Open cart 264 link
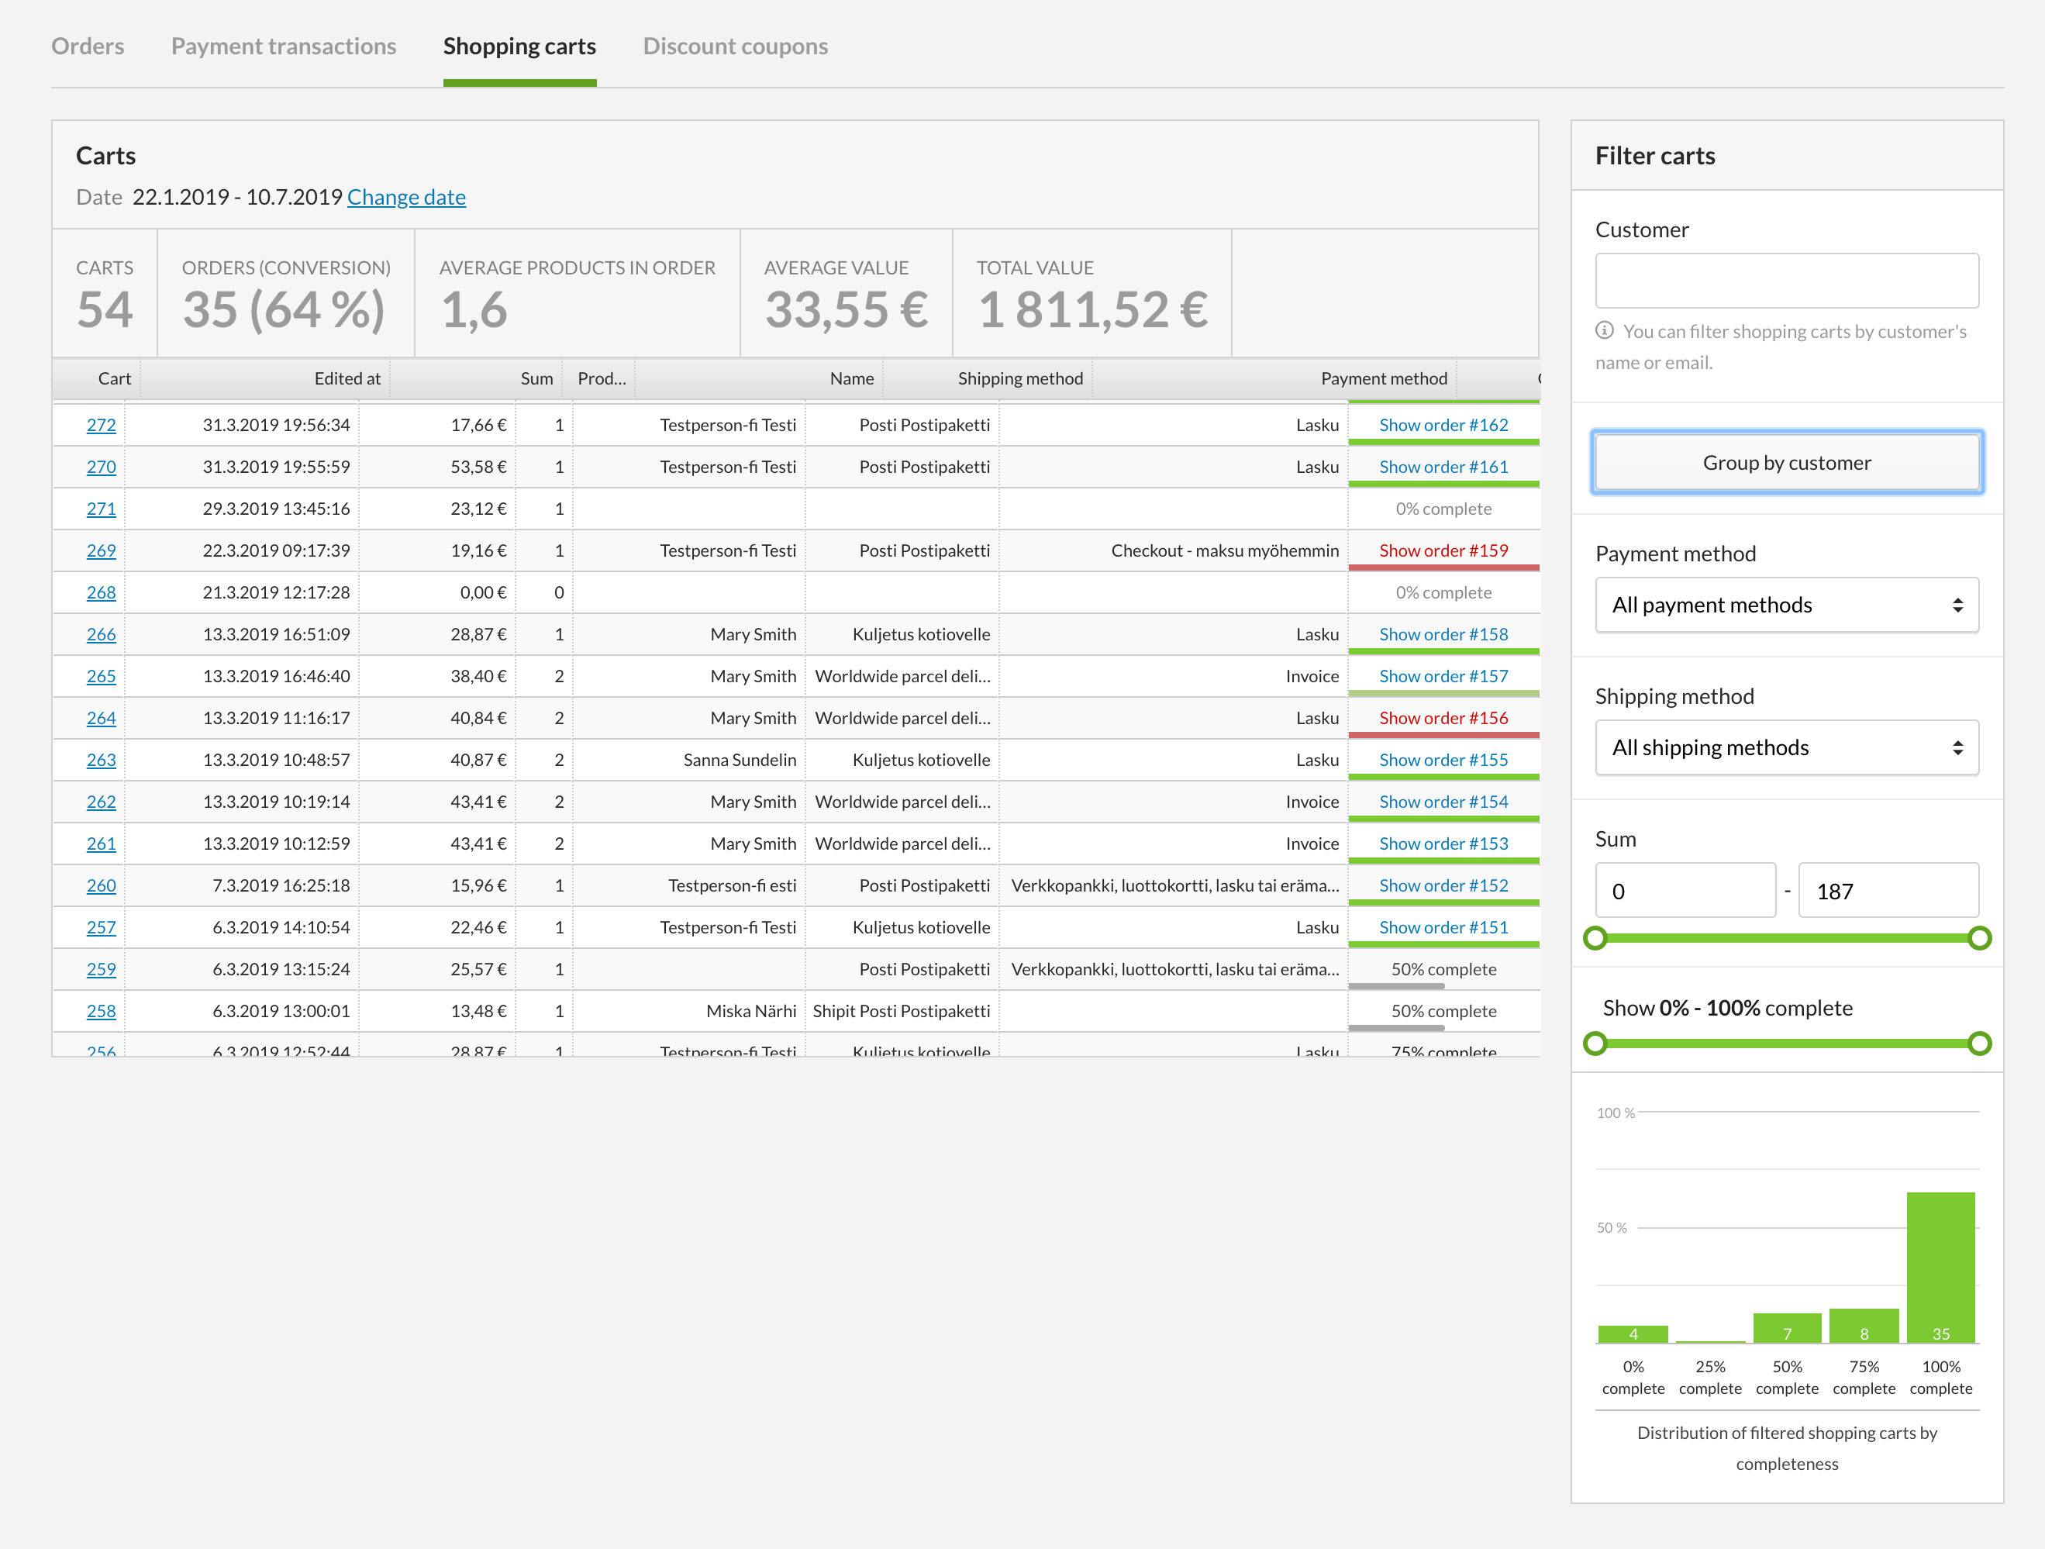Image resolution: width=2045 pixels, height=1549 pixels. [x=102, y=718]
